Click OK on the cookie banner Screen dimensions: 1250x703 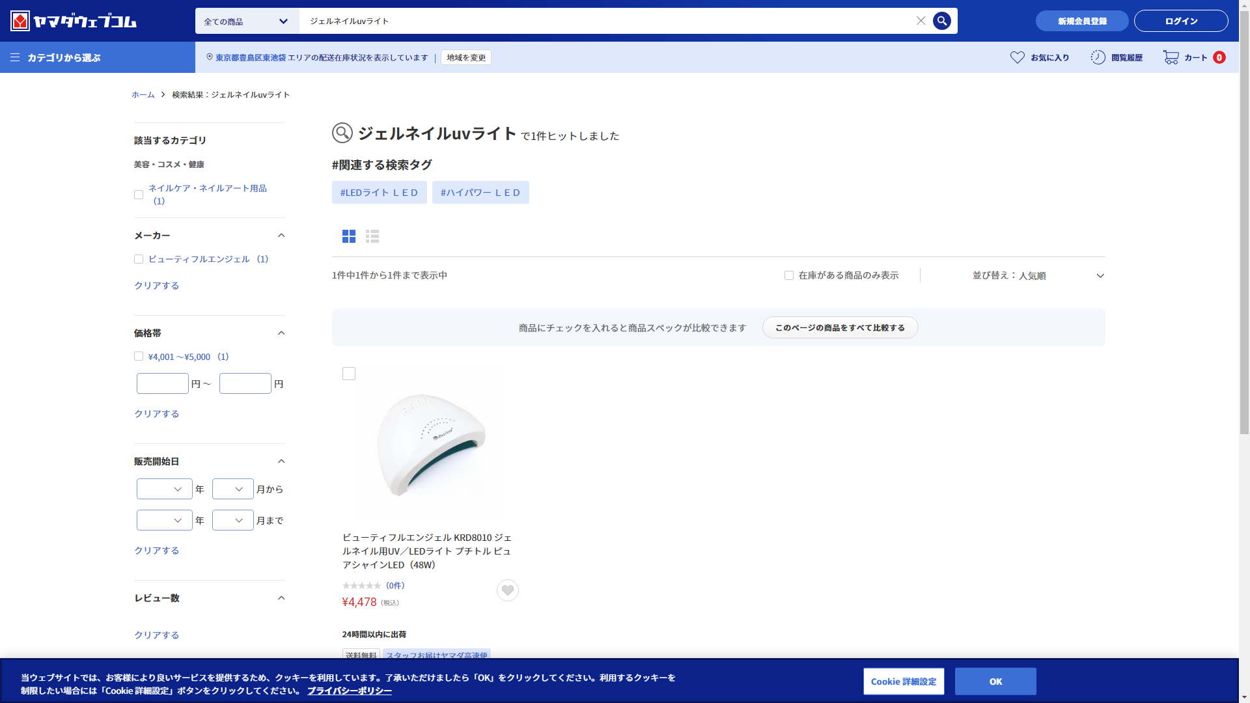pyautogui.click(x=995, y=682)
